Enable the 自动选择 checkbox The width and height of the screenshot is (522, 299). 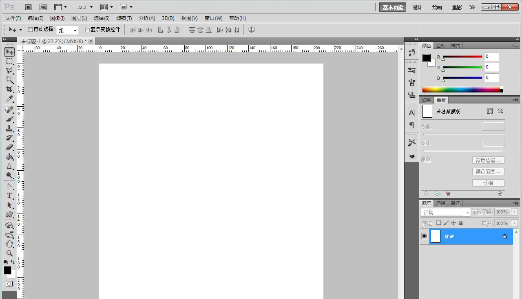(x=30, y=30)
